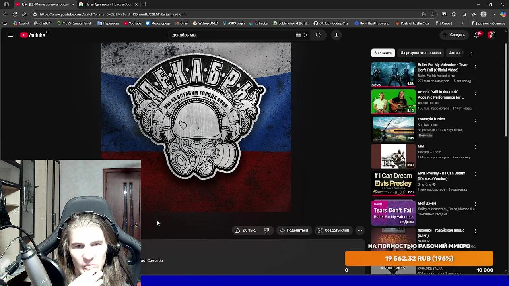Image resolution: width=509 pixels, height=286 pixels.
Task: Dislike the video with the thumbs-down button
Action: [x=266, y=230]
